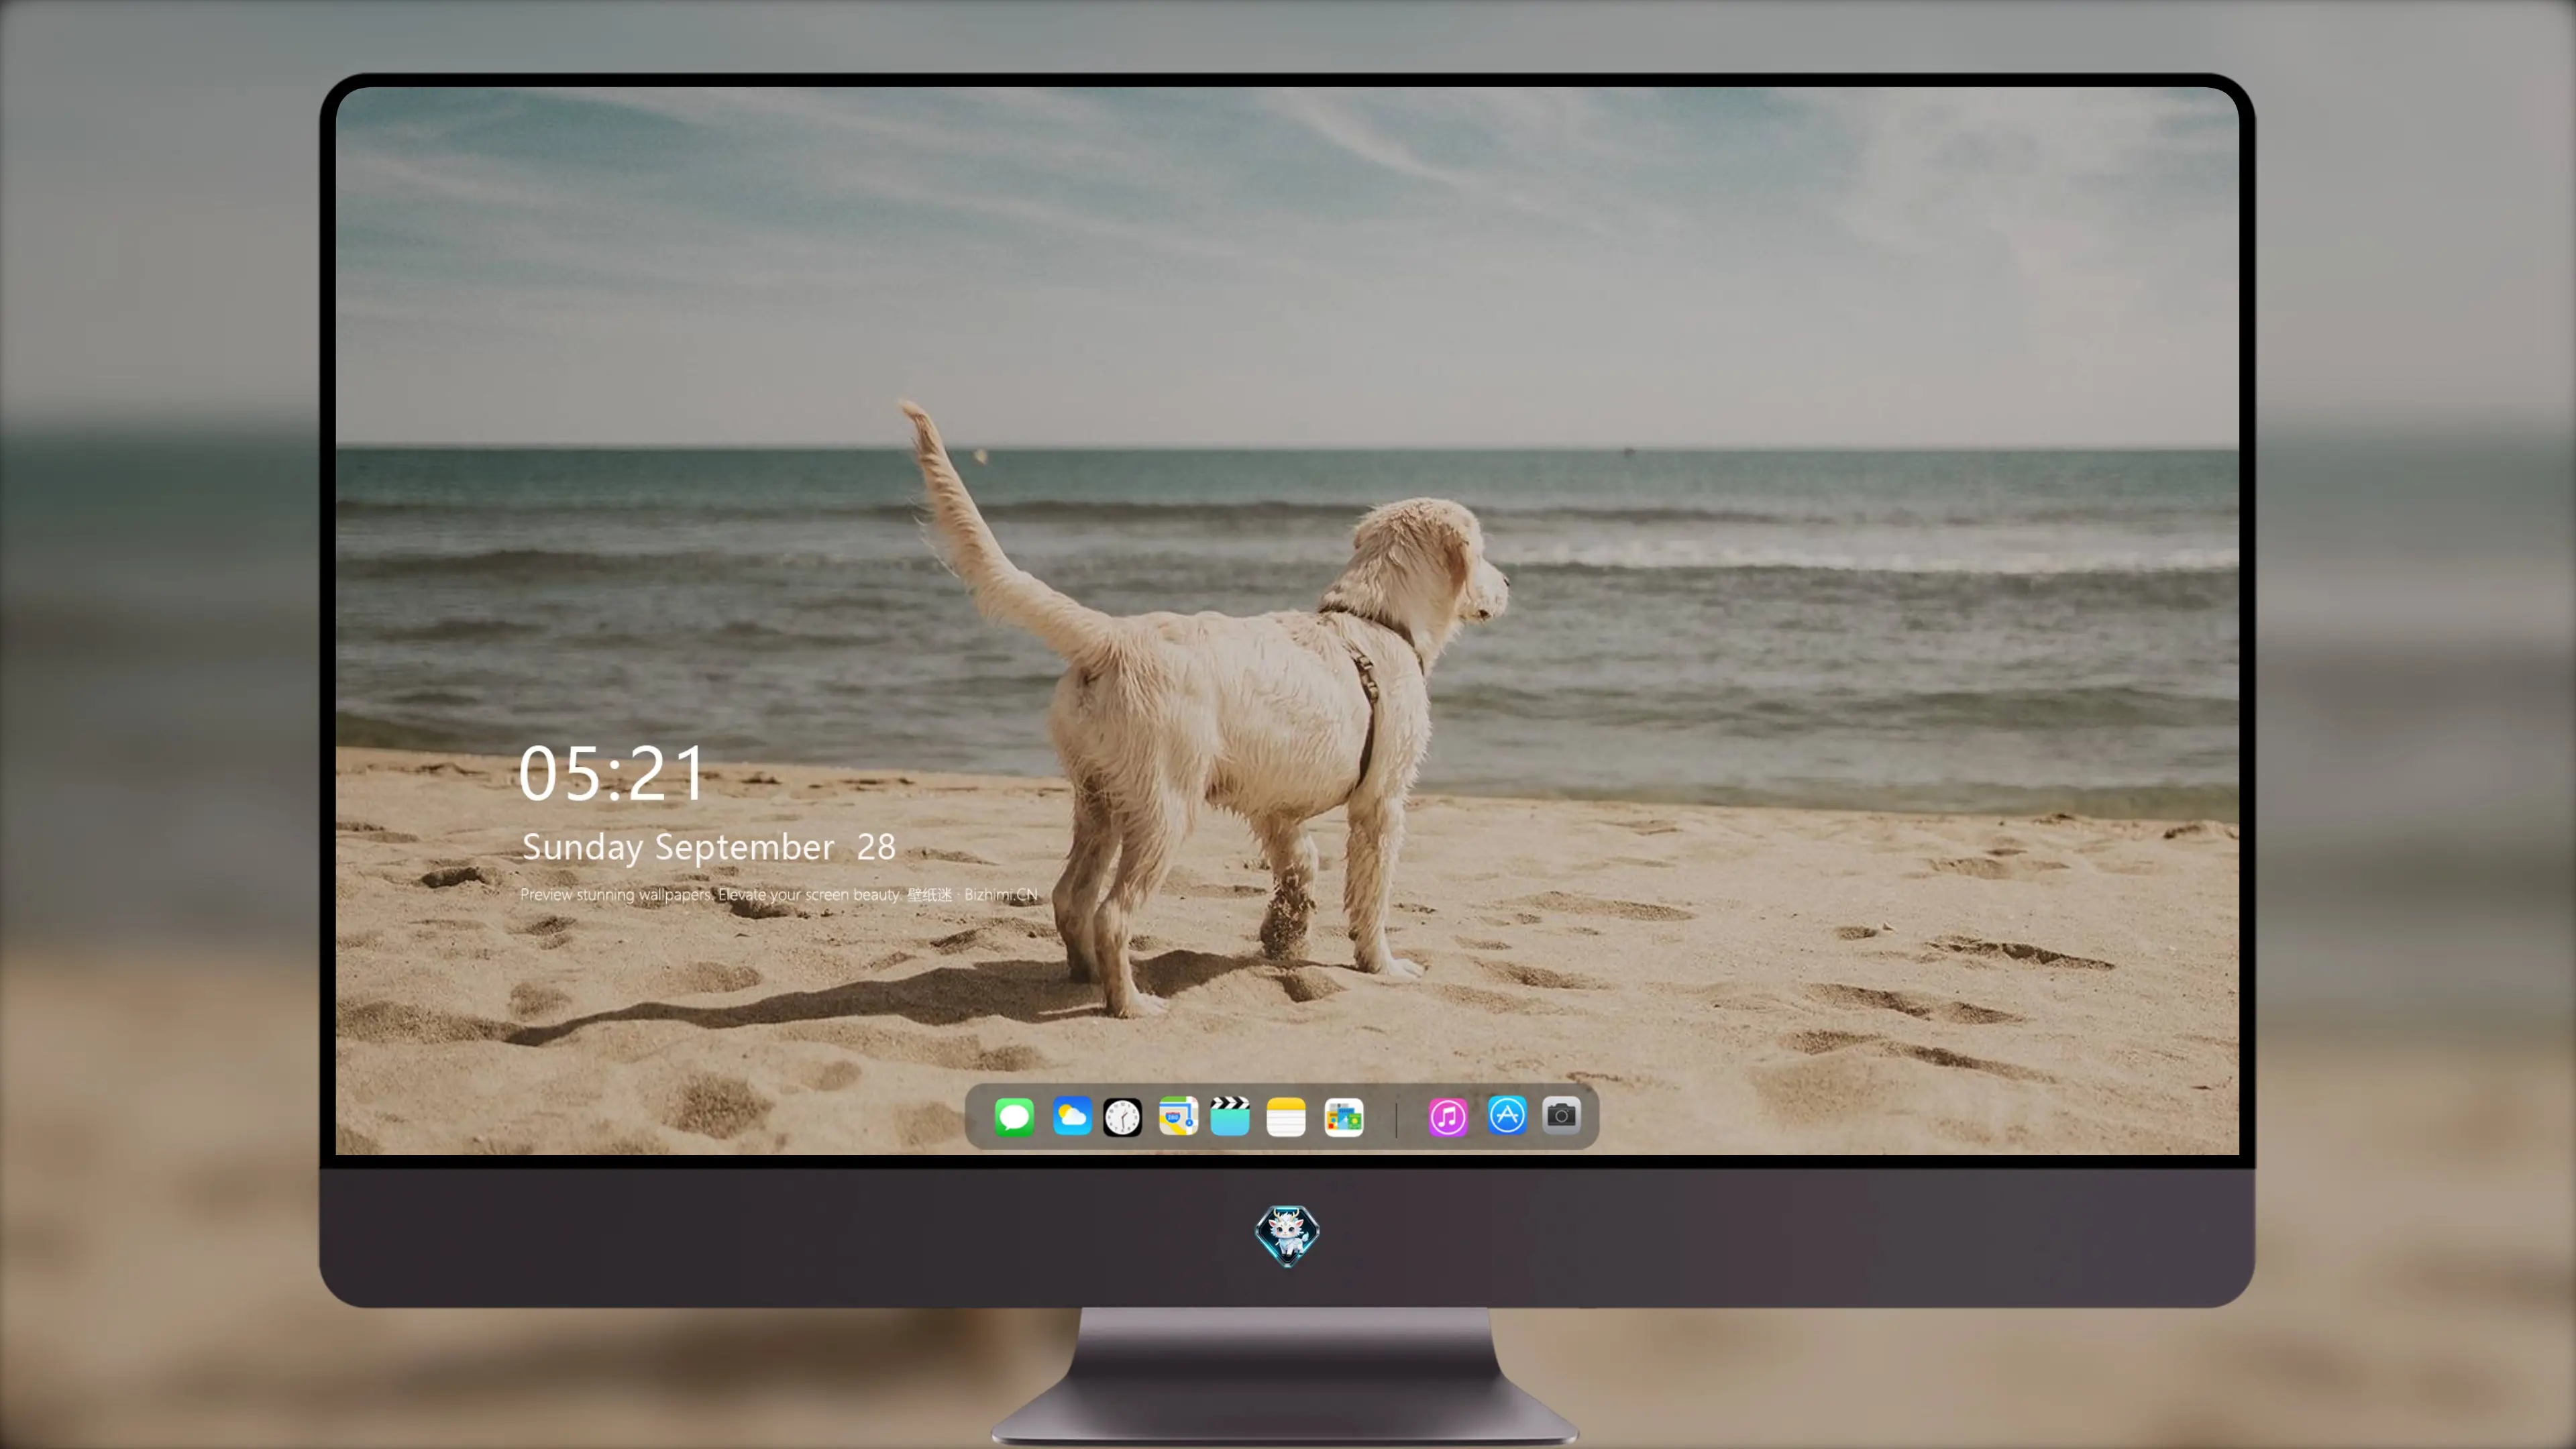Open the iTunes music icon
Image resolution: width=2576 pixels, height=1449 pixels.
(1448, 1117)
